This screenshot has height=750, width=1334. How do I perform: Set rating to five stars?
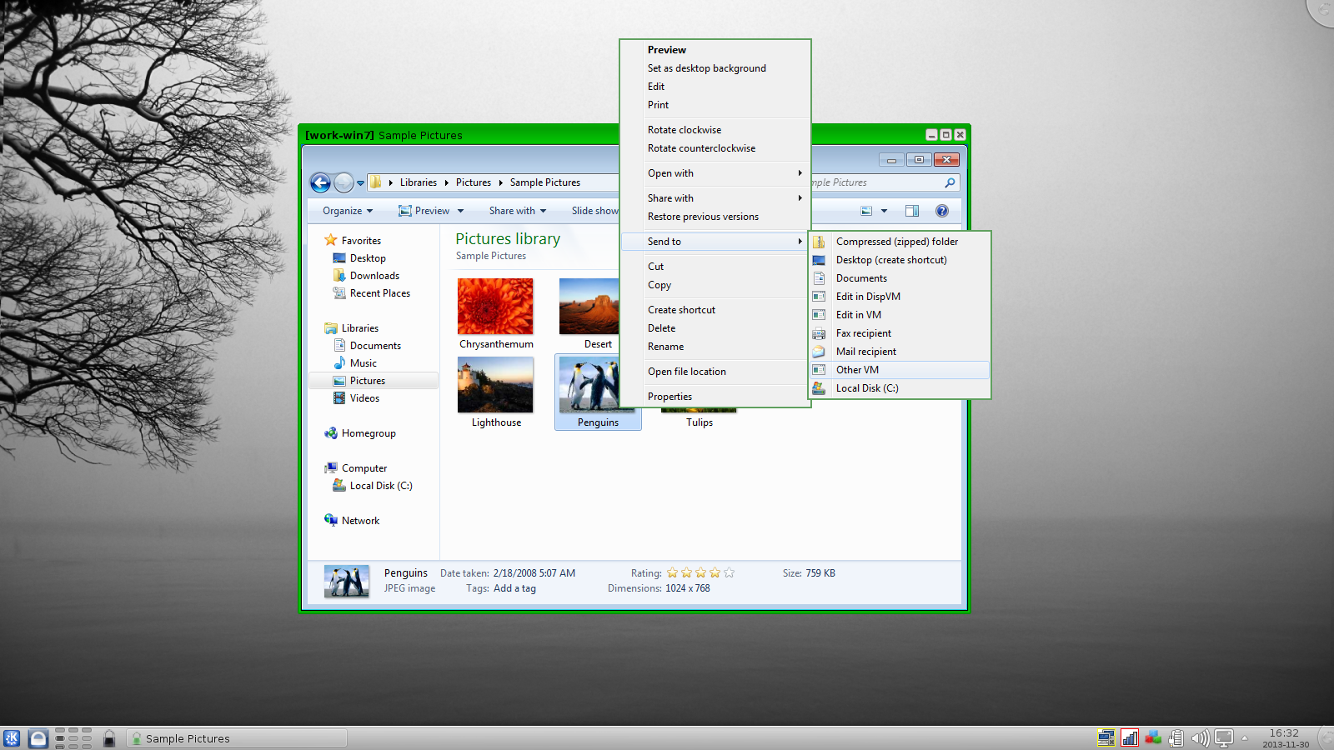click(x=728, y=572)
